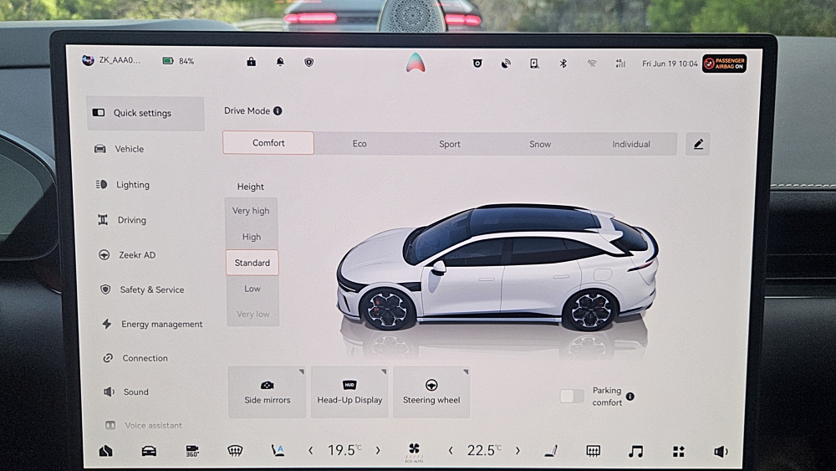The width and height of the screenshot is (836, 471).
Task: Switch to Comfort drive mode
Action: (x=268, y=143)
